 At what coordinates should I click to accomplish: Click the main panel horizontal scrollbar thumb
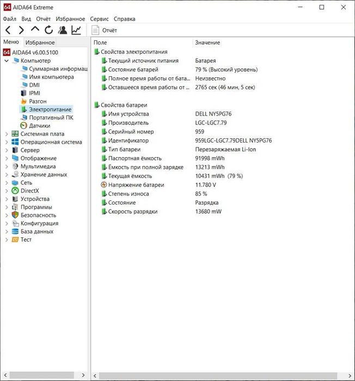point(218,376)
